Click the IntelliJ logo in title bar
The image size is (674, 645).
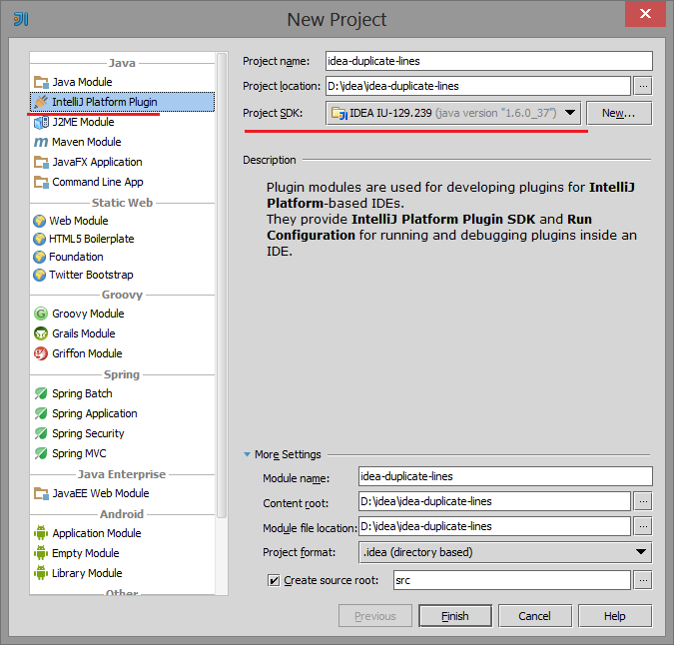click(21, 19)
